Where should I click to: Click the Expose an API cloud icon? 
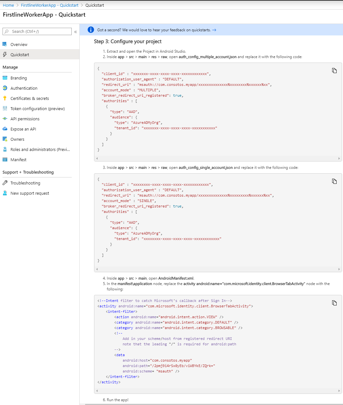[x=5, y=129]
